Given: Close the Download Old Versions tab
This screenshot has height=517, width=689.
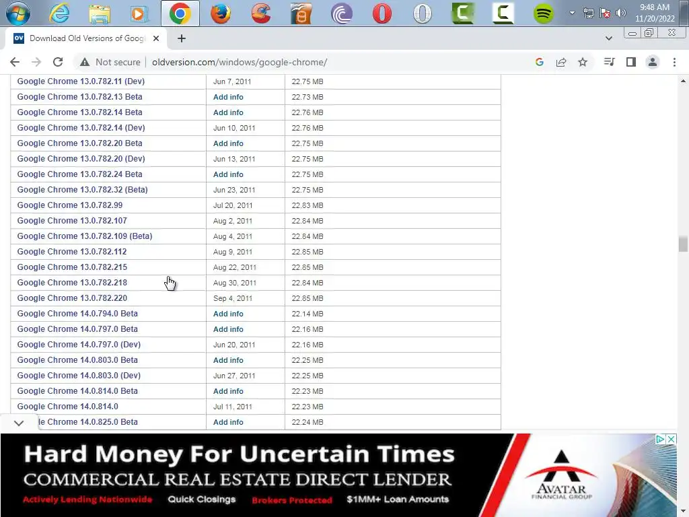Looking at the screenshot, I should (x=156, y=38).
